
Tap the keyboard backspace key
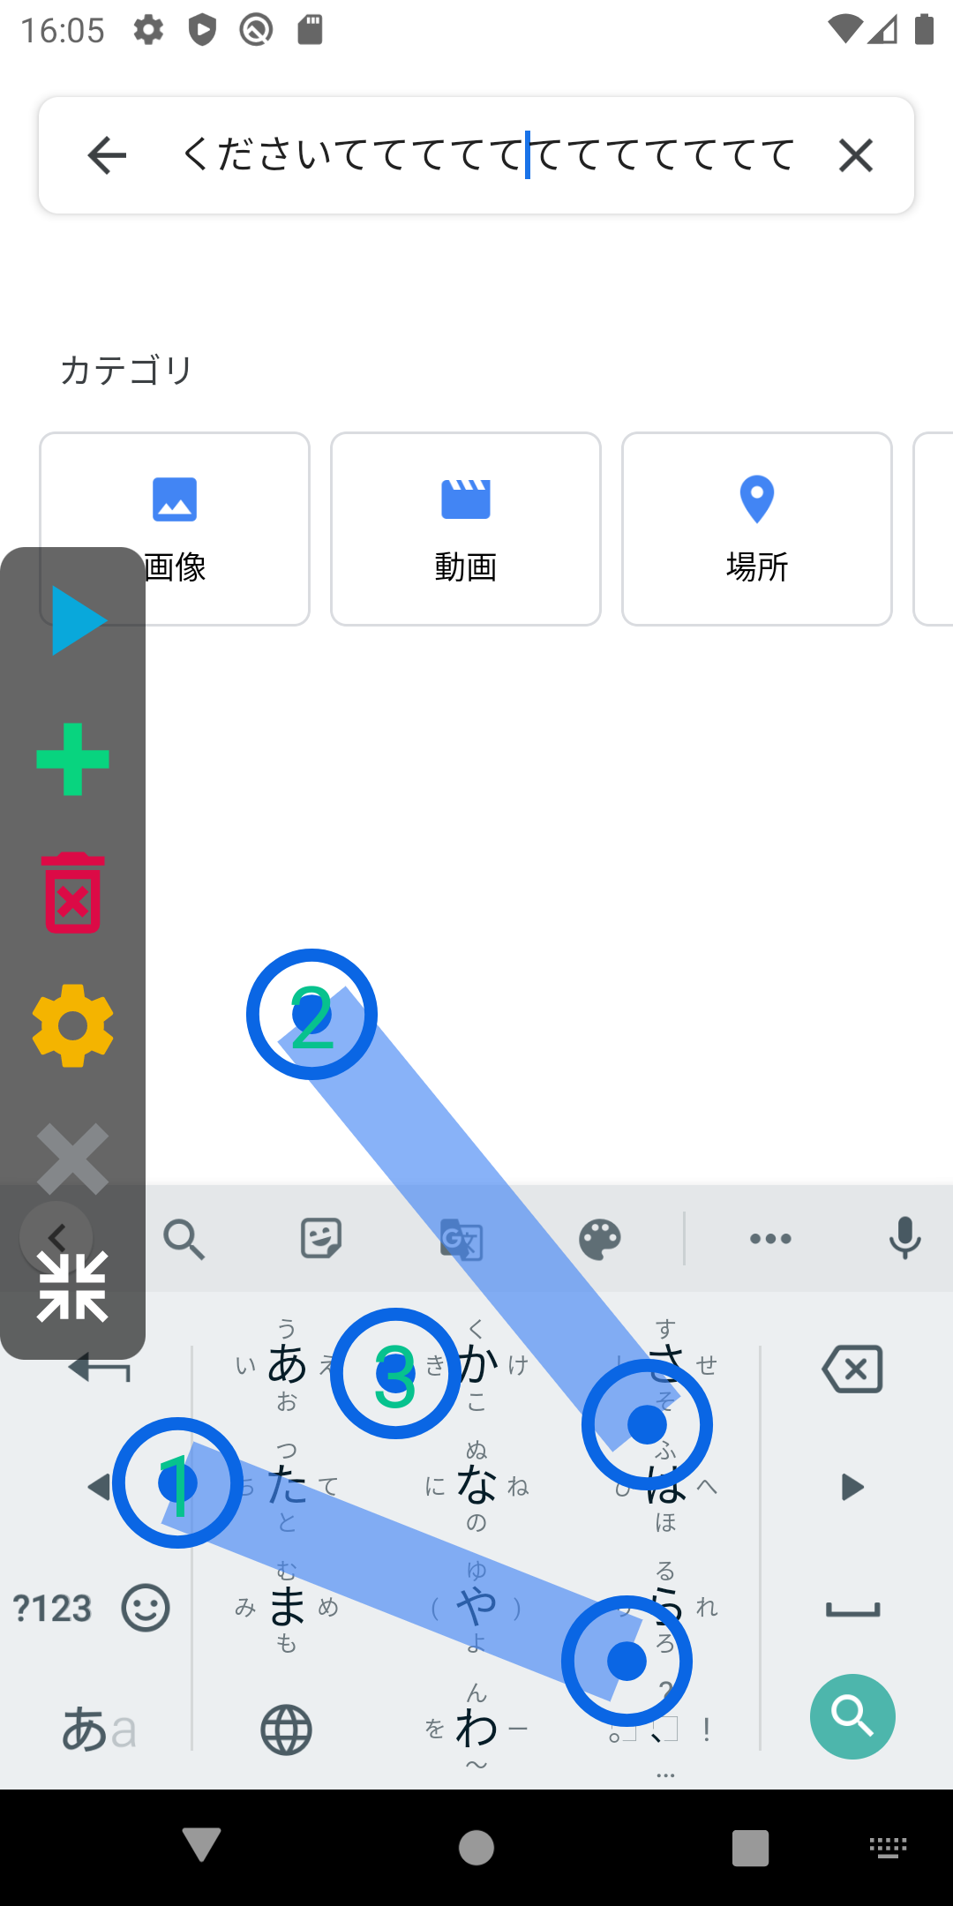[x=852, y=1369]
